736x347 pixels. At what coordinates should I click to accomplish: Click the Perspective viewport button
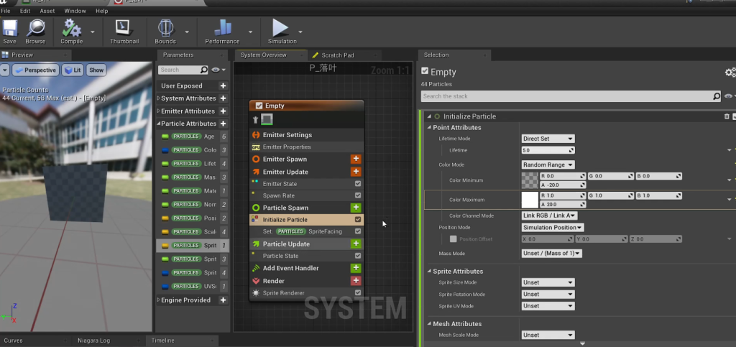pyautogui.click(x=34, y=70)
